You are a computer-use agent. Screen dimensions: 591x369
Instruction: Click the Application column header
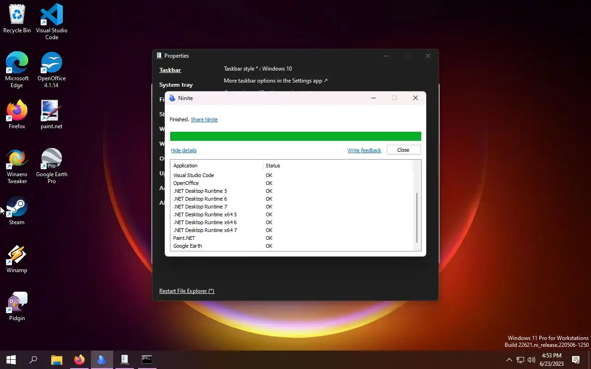tap(217, 166)
